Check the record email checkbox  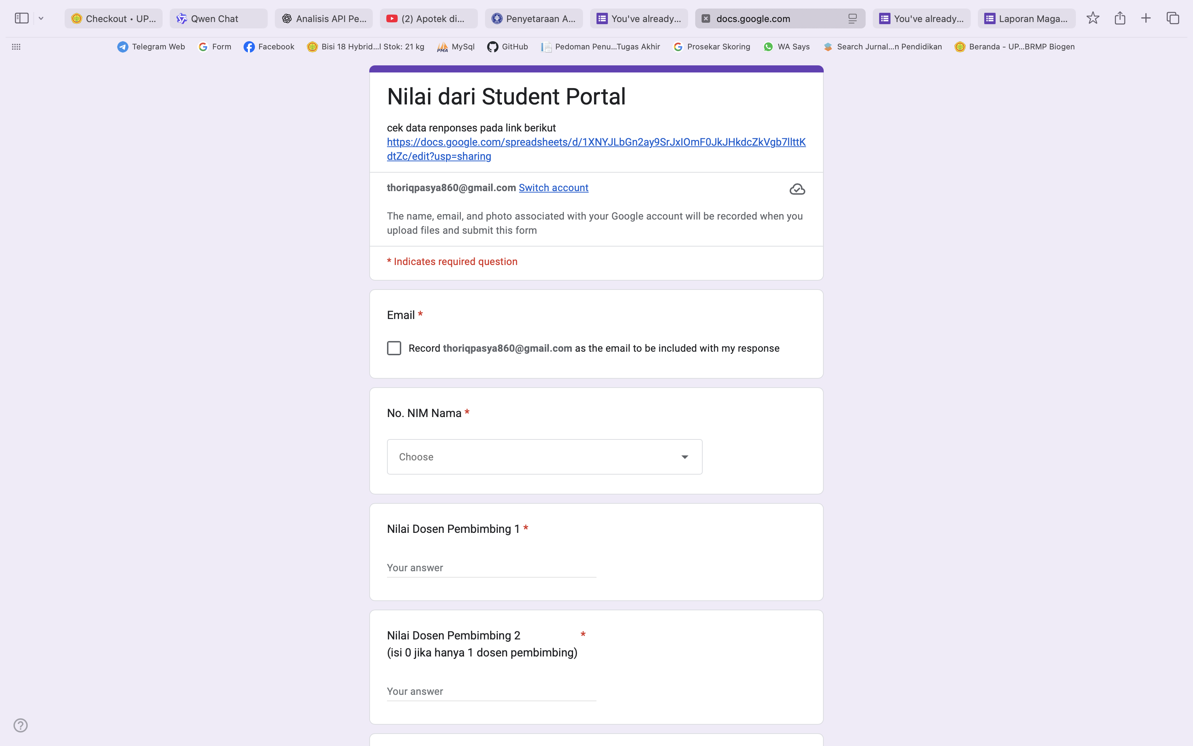click(394, 348)
